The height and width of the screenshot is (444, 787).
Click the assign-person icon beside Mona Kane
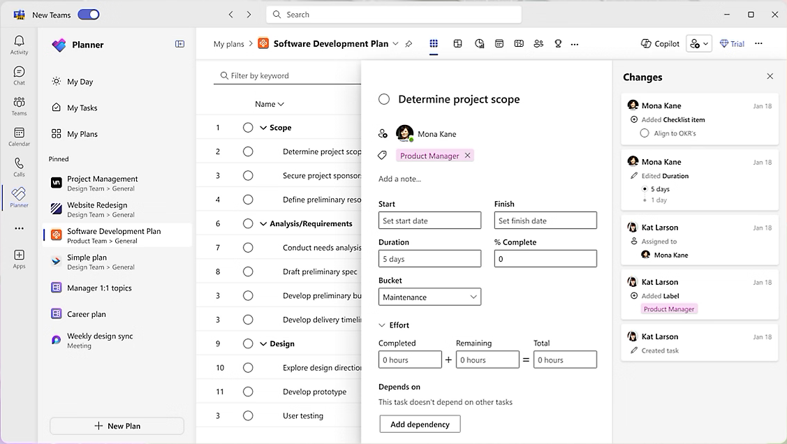pos(383,133)
